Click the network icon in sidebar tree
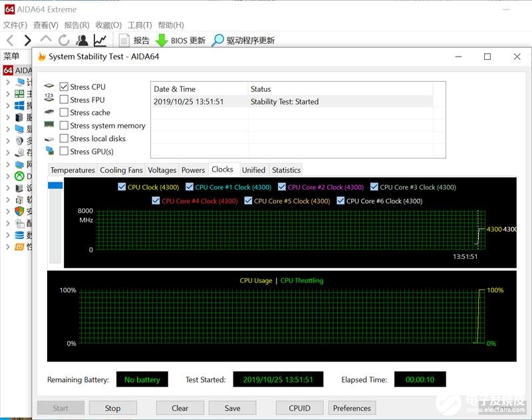 pyautogui.click(x=19, y=164)
